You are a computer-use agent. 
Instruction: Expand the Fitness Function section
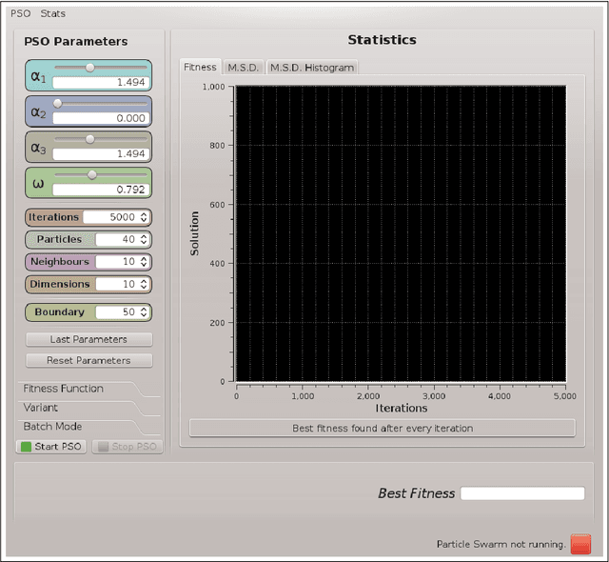click(x=64, y=389)
